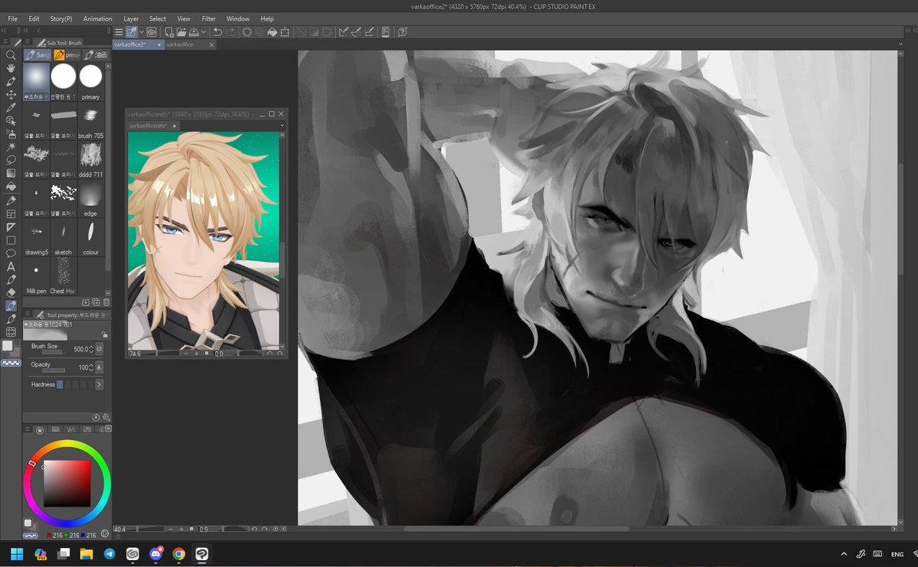
Task: Open the Support help icon
Action: [402, 32]
